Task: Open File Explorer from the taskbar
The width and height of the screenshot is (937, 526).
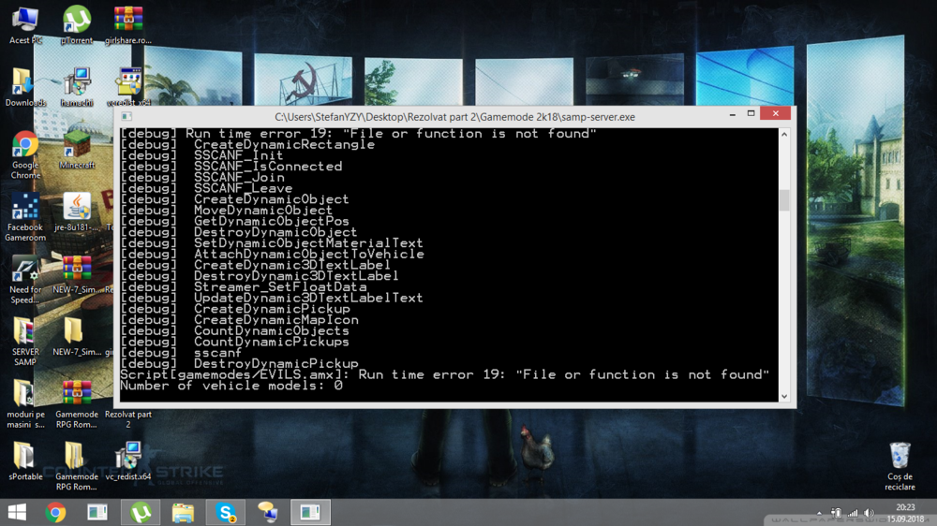Action: pos(183,512)
